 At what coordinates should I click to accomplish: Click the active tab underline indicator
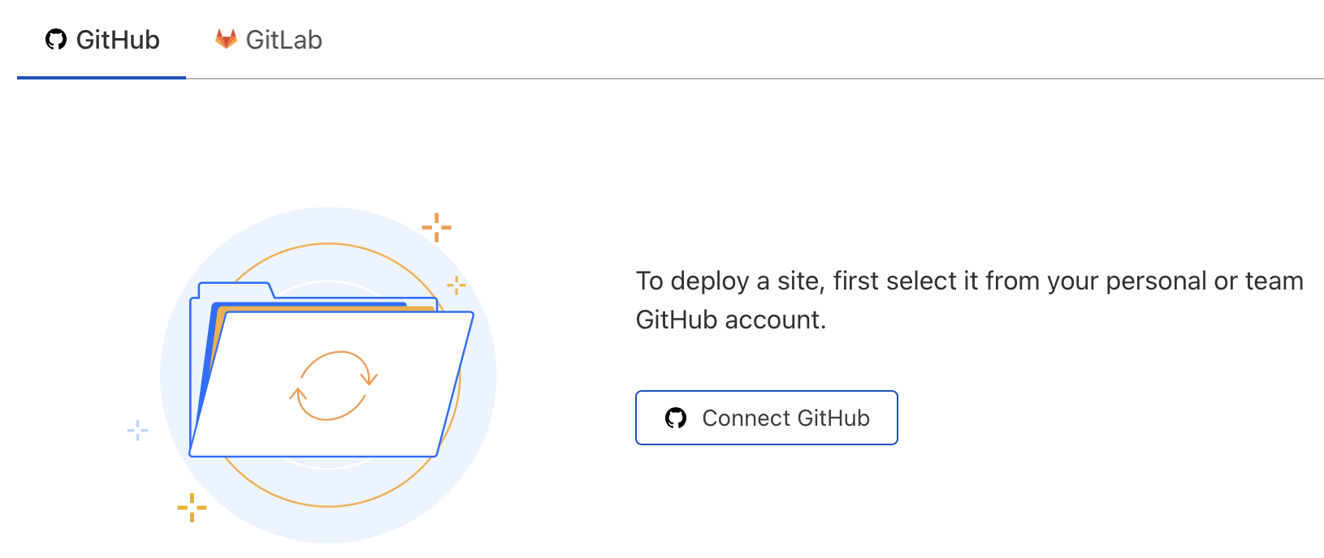click(102, 75)
